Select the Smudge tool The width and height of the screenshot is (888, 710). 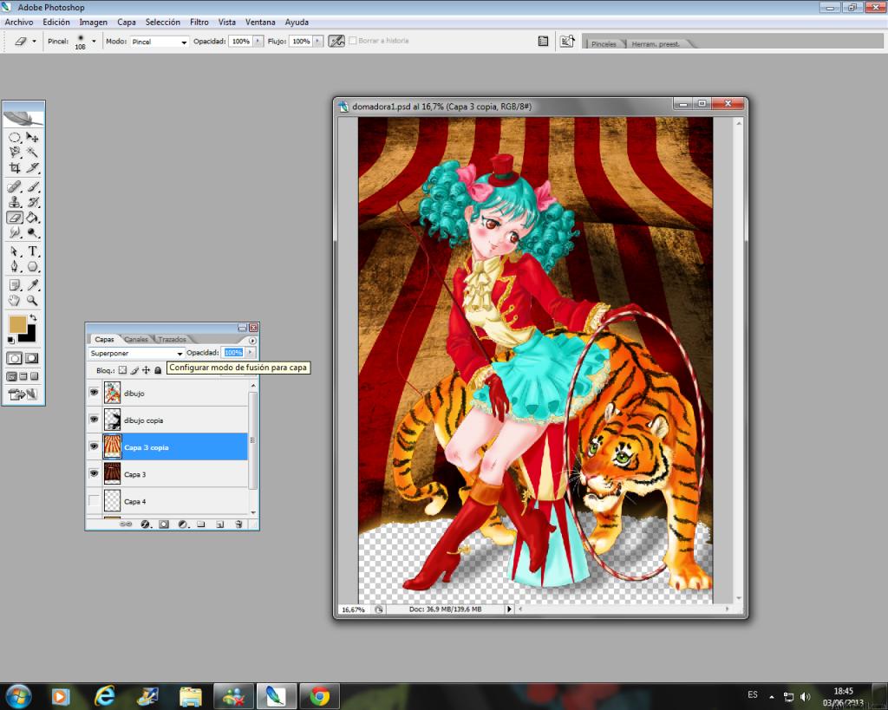pyautogui.click(x=15, y=232)
